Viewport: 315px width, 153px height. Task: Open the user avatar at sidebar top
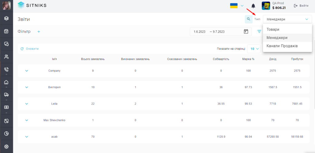(x=6, y=6)
